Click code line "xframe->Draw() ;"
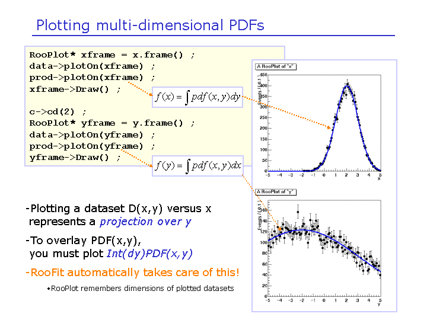This screenshot has width=427, height=320. pyautogui.click(x=75, y=89)
